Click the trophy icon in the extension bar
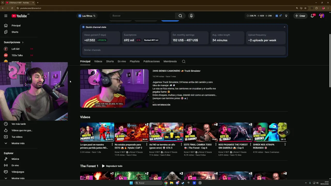The image size is (331, 186). tap(286, 16)
